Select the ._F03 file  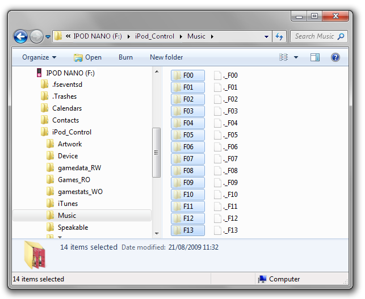(226, 111)
